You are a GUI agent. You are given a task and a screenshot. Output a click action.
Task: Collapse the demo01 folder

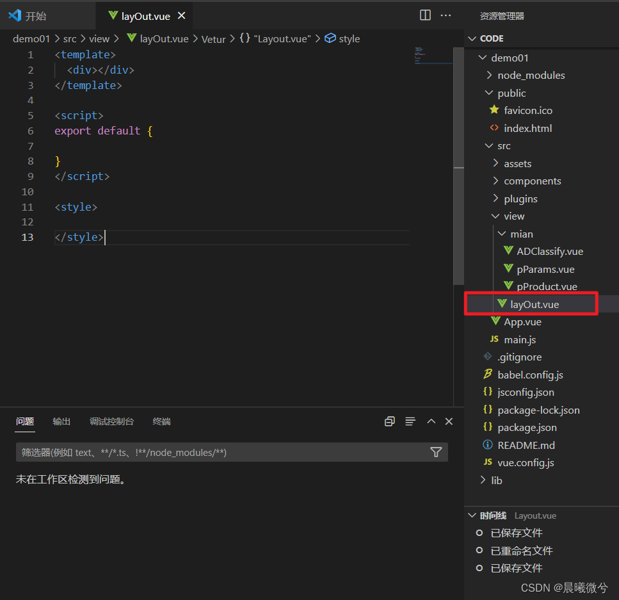click(x=483, y=58)
